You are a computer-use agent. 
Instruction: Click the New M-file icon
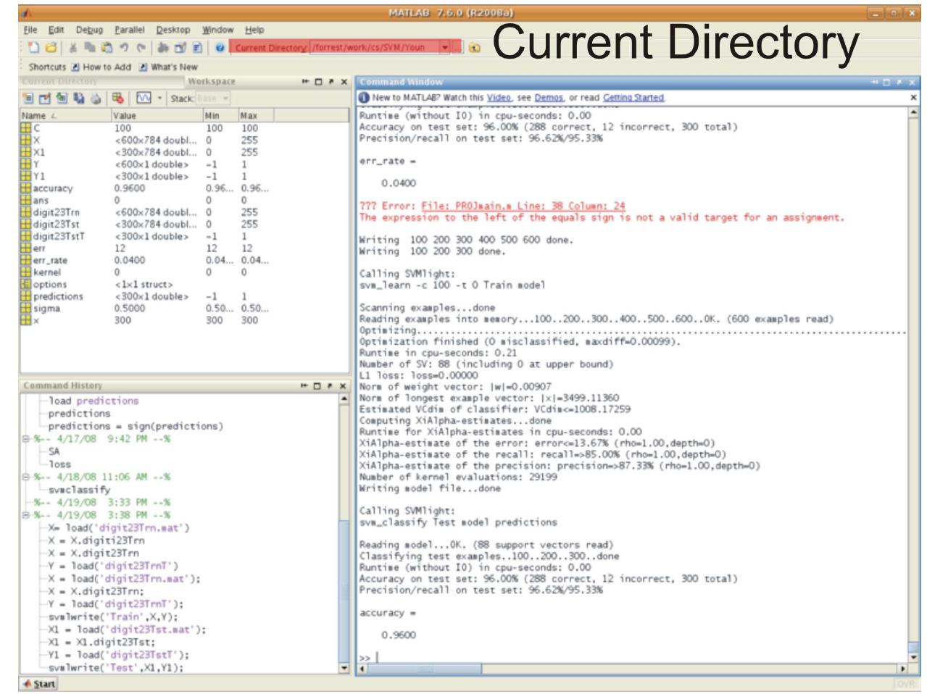(33, 48)
